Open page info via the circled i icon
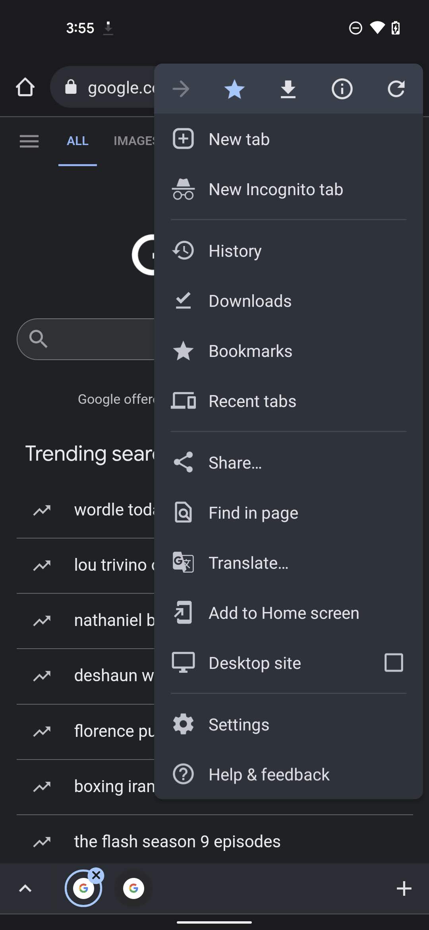Viewport: 429px width, 930px height. tap(342, 89)
